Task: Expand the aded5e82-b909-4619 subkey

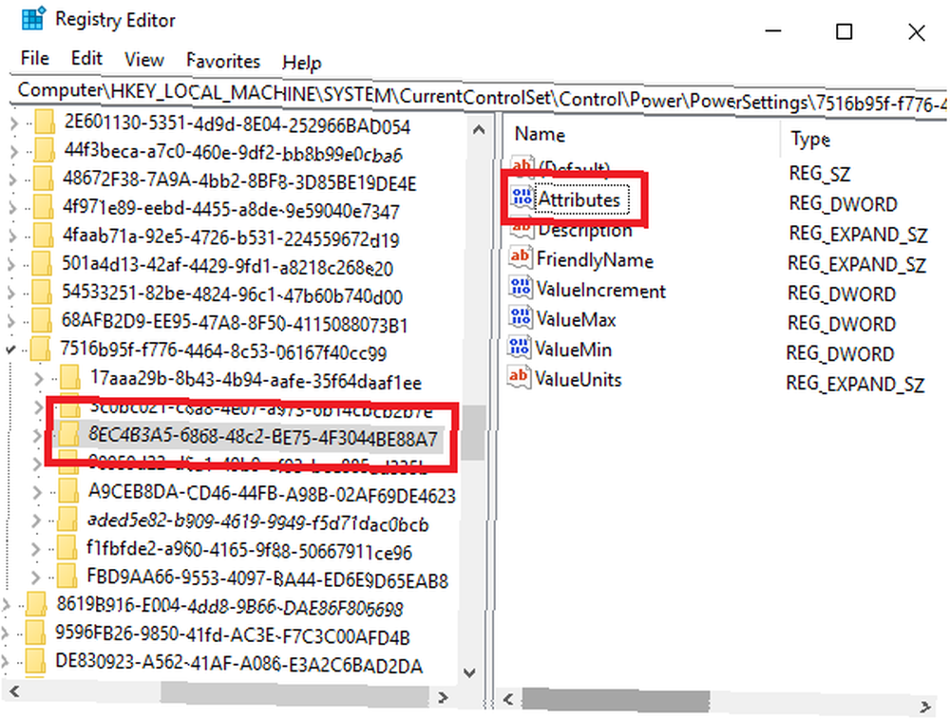Action: [x=36, y=520]
